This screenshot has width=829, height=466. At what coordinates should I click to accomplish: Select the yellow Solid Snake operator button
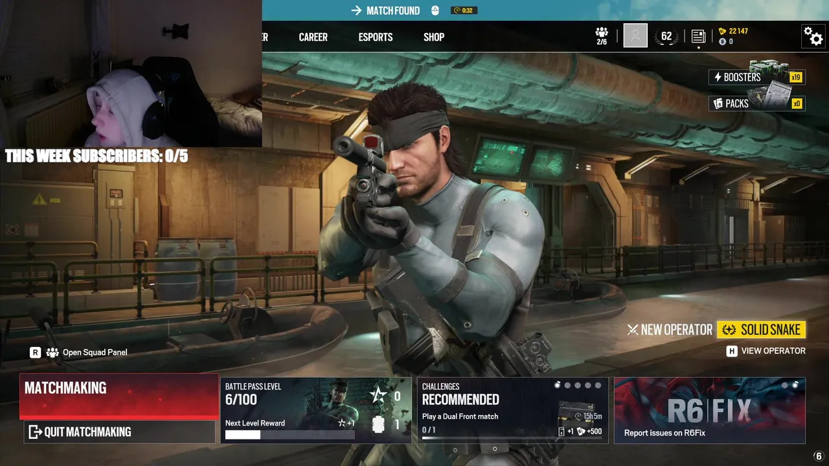761,330
